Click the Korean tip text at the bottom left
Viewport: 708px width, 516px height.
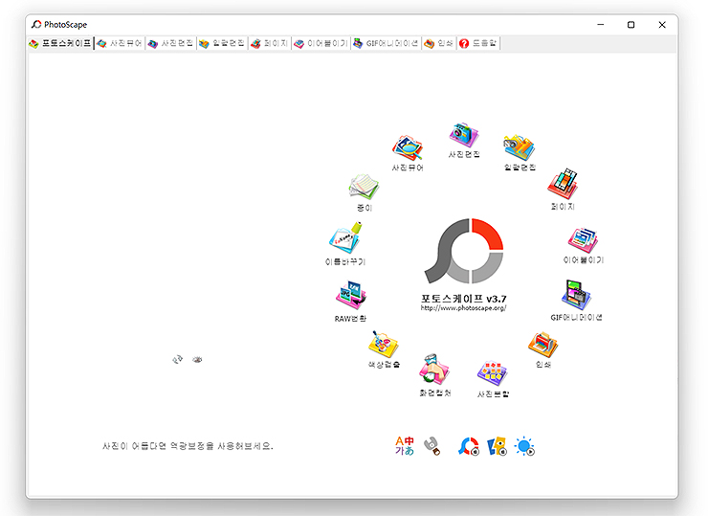tap(188, 446)
